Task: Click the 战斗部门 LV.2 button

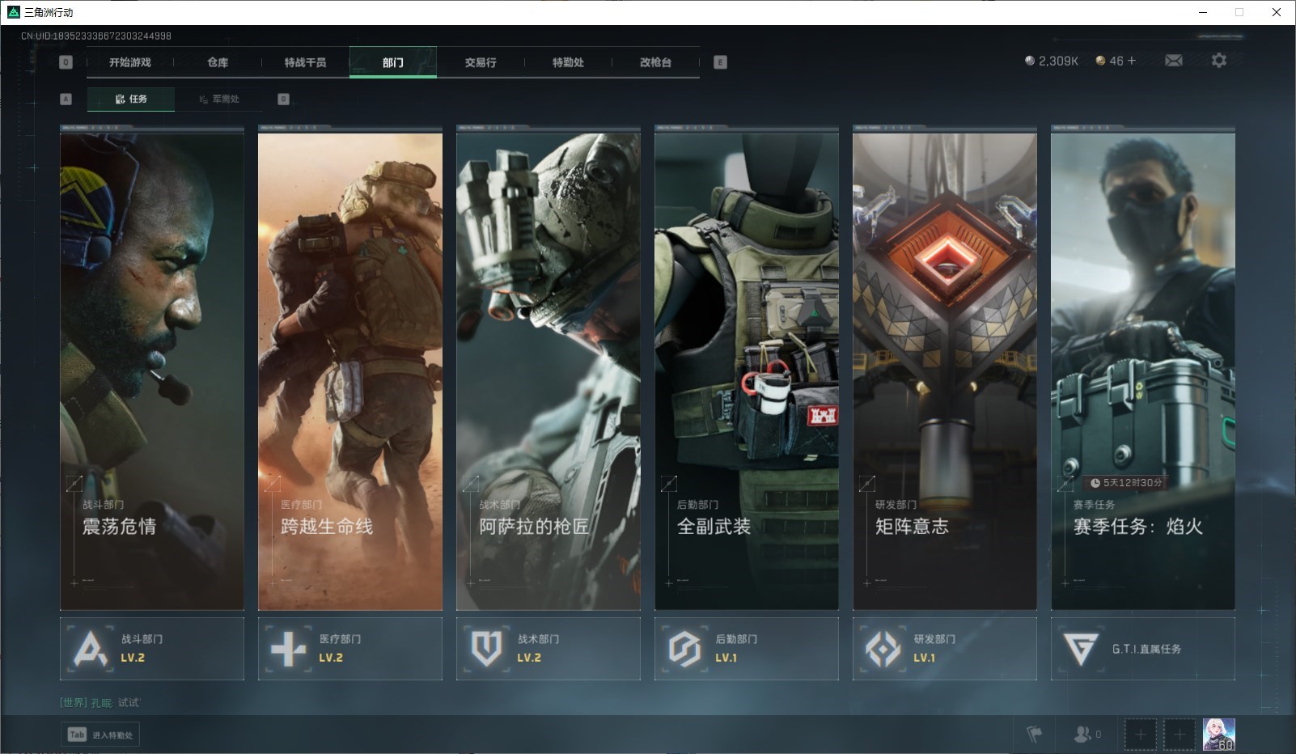Action: (152, 649)
